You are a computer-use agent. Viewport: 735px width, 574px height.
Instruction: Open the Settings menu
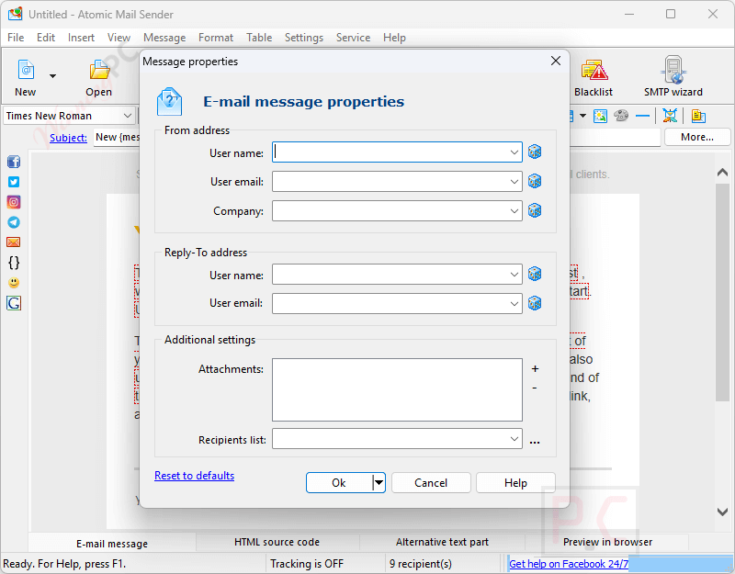tap(304, 38)
